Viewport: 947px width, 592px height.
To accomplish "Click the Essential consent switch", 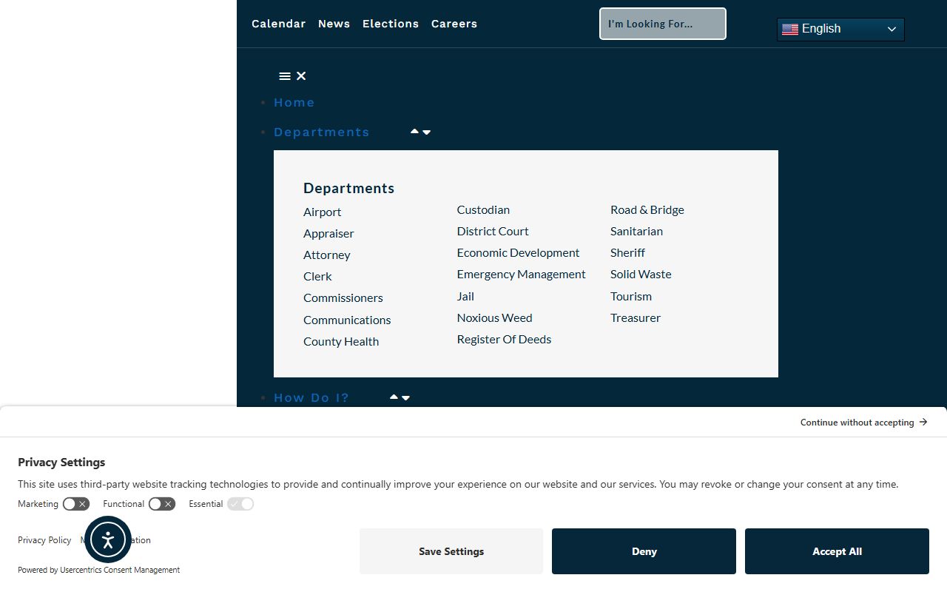I will (x=240, y=504).
